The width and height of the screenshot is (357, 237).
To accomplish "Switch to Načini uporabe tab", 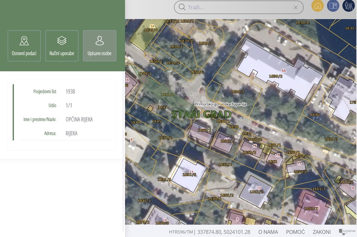I will coord(62,46).
